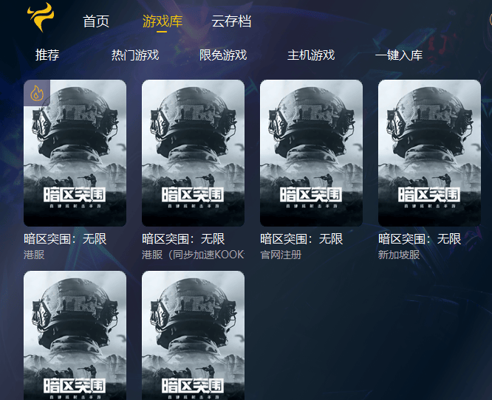Select the 游戏库 game library tab

point(163,21)
